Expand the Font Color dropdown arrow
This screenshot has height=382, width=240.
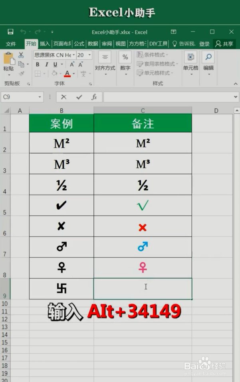point(73,74)
